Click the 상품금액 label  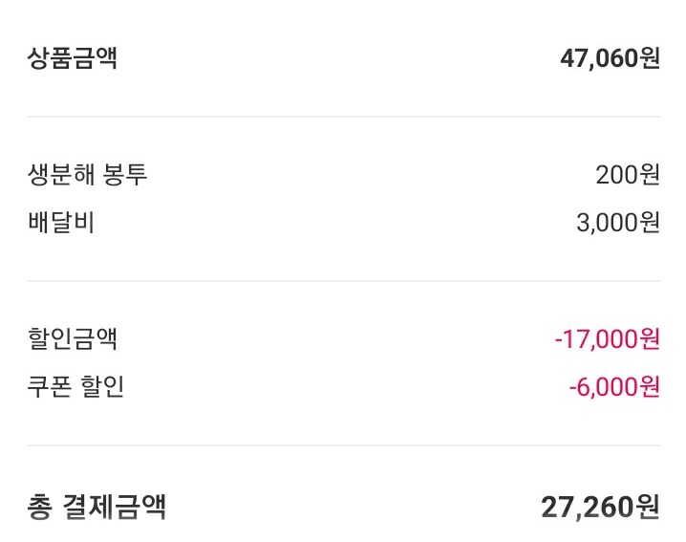[73, 59]
